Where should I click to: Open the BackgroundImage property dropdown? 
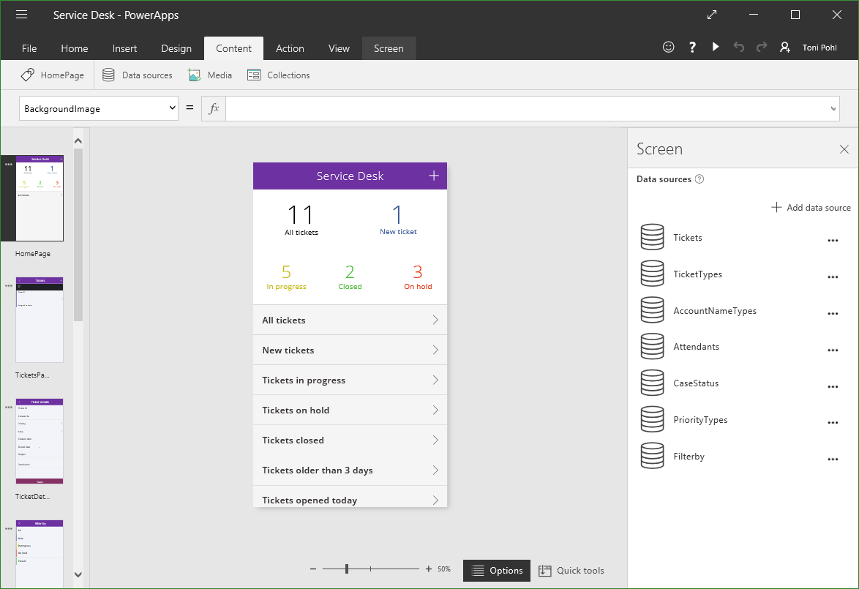click(99, 108)
